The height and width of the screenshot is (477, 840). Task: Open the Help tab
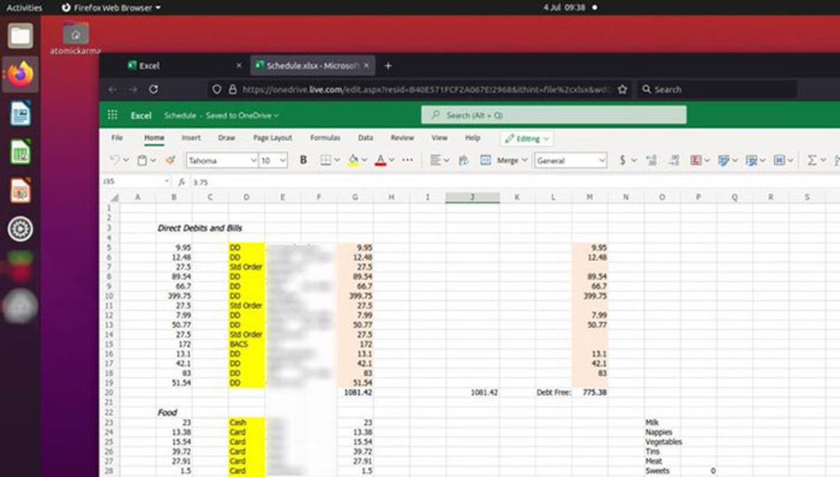(473, 138)
